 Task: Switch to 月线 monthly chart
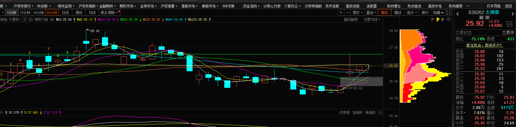pyautogui.click(x=92, y=13)
